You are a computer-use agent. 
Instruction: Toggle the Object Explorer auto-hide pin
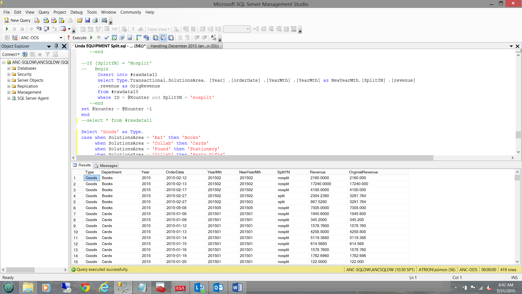click(x=56, y=46)
